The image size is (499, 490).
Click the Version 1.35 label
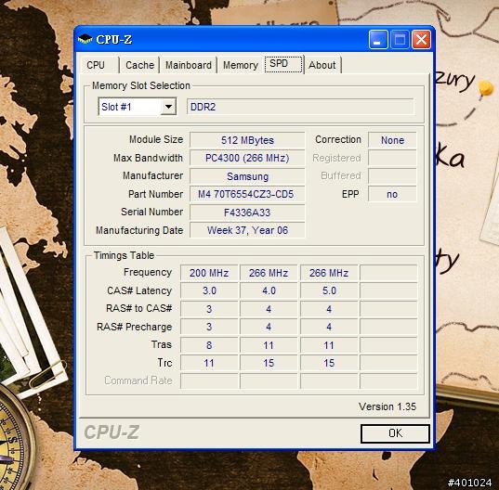(x=387, y=406)
